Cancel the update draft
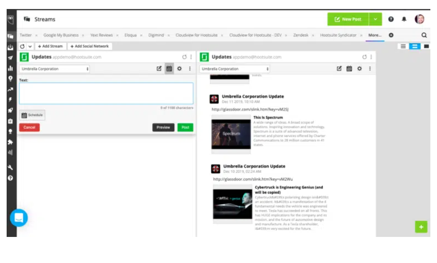The height and width of the screenshot is (263, 437). (x=29, y=127)
